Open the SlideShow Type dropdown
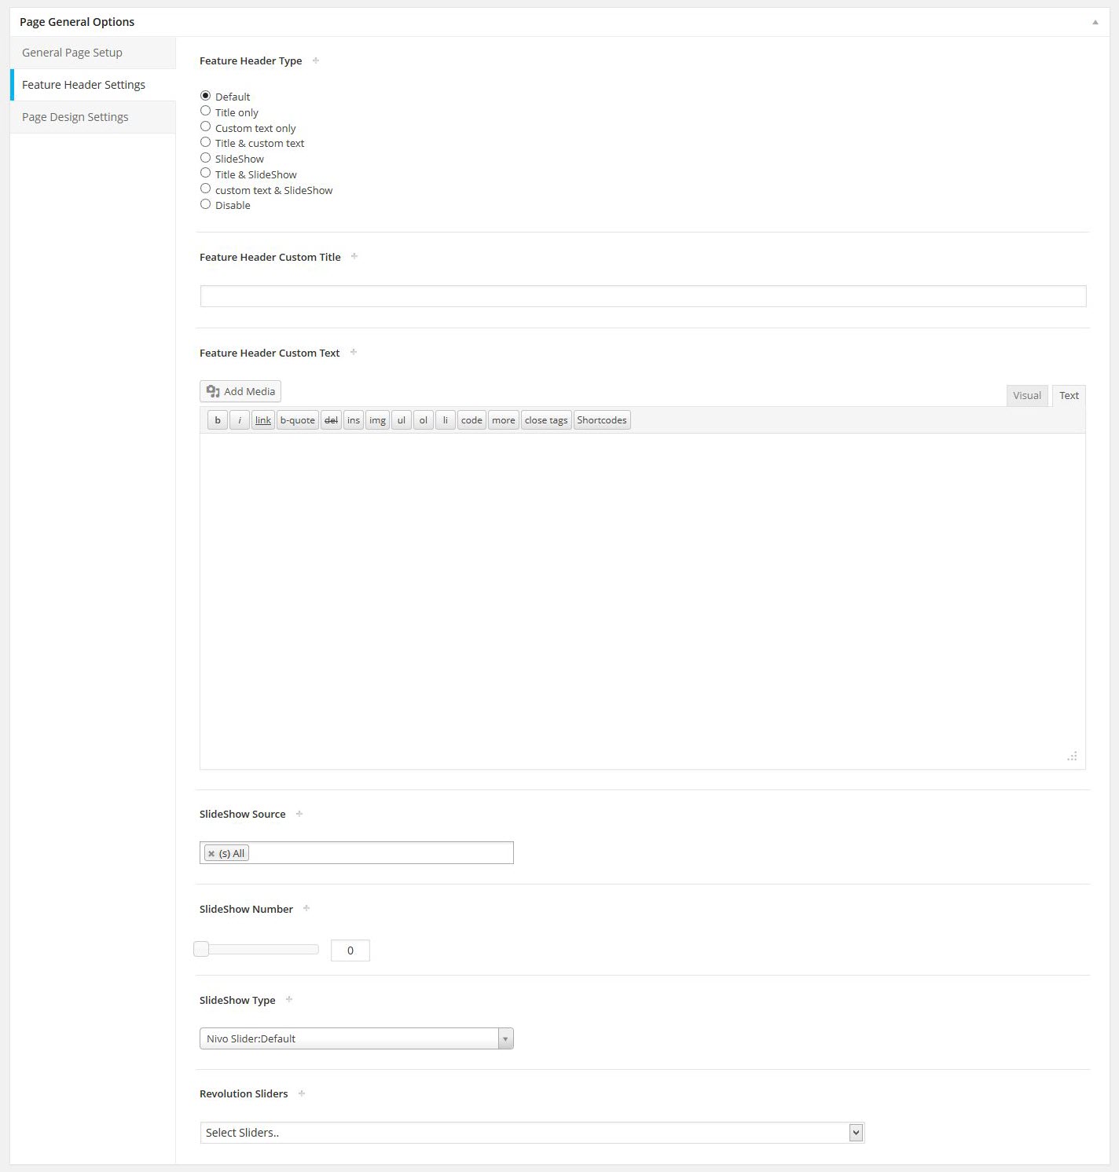Screen dimensions: 1119x1172 [x=356, y=1038]
